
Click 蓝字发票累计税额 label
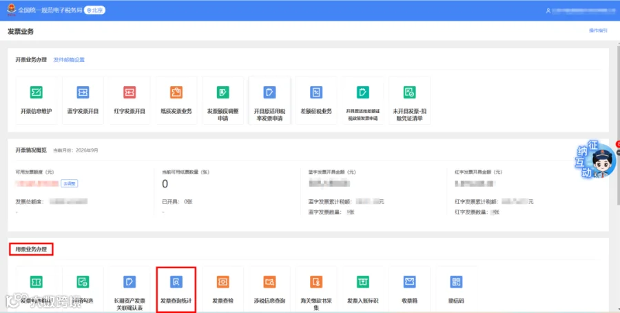(x=330, y=202)
